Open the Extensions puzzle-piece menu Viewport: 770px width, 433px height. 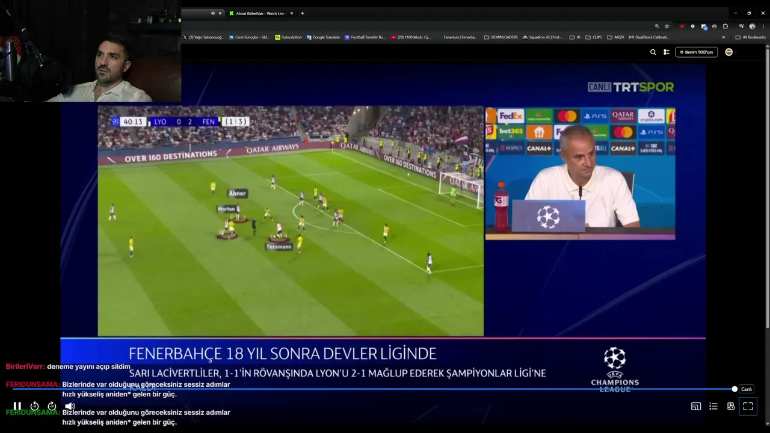pos(725,26)
